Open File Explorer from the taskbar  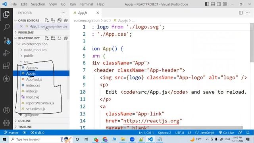[123, 139]
